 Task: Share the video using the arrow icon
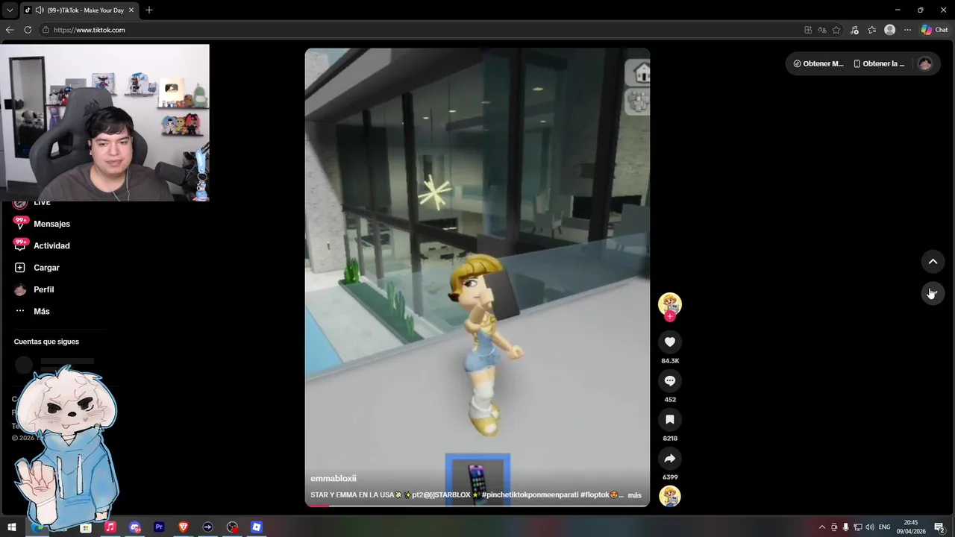[670, 458]
